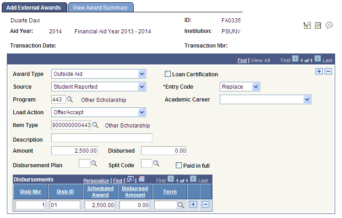Sort by Scheduled Award column header
Screen dimensions: 342x218
(100, 191)
